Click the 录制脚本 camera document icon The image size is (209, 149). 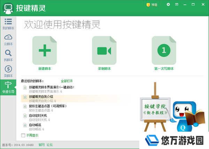point(104,50)
